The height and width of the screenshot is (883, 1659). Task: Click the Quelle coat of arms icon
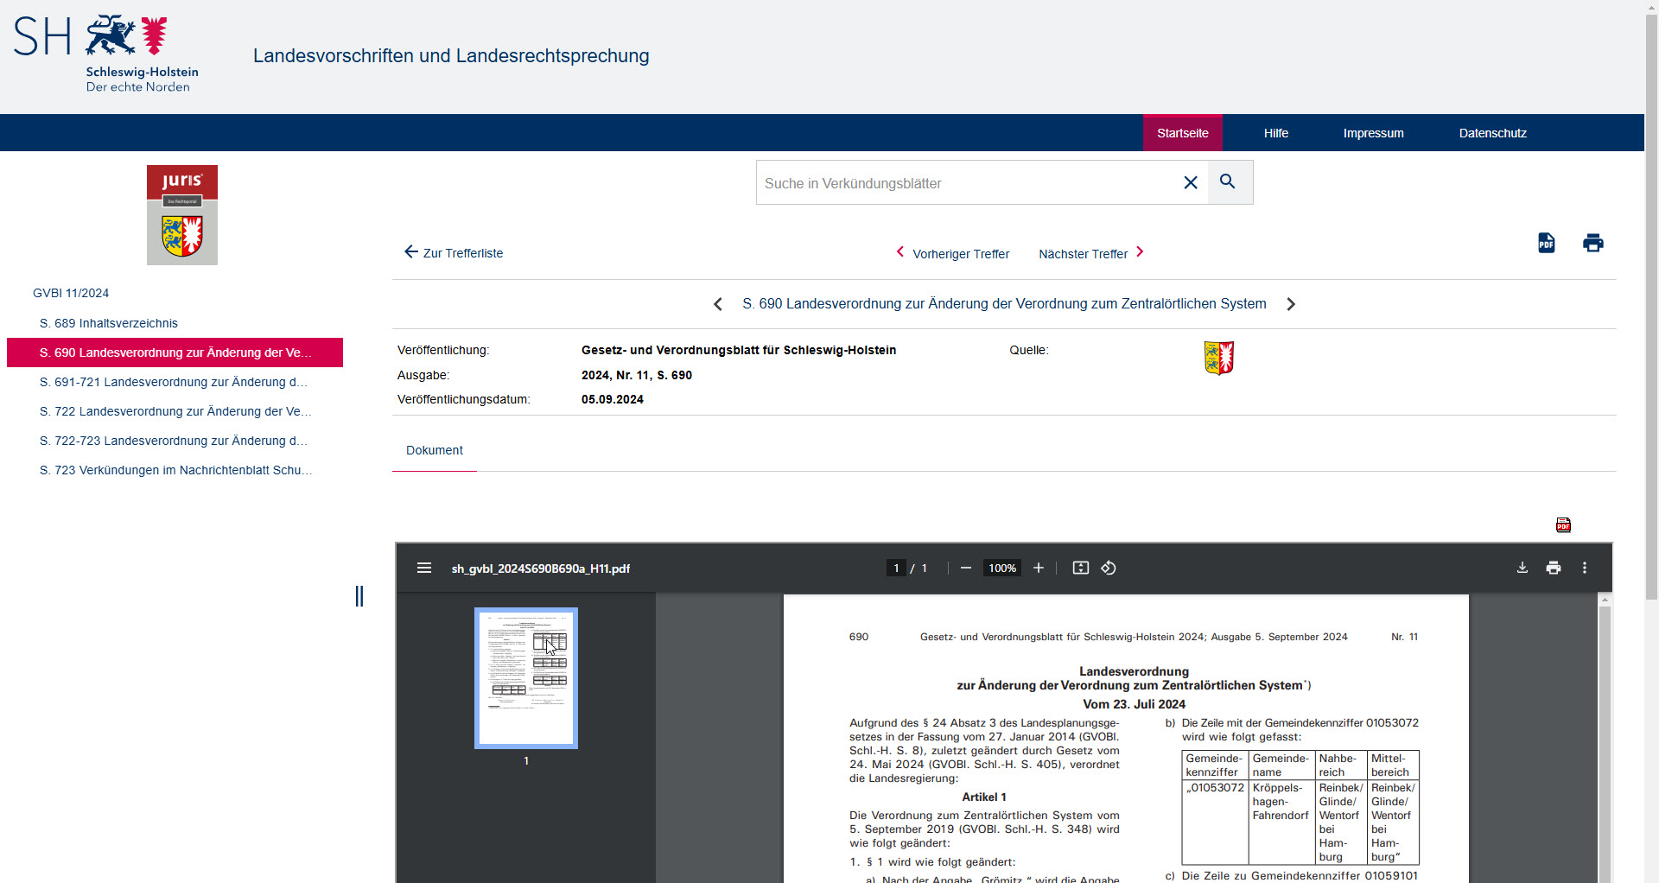click(x=1218, y=358)
